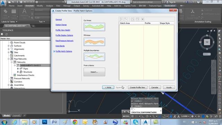Open the General wizard page link
The width and height of the screenshot is (222, 125).
tap(59, 19)
